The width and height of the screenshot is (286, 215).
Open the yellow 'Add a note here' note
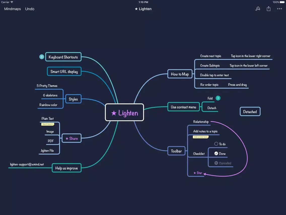(x=201, y=137)
